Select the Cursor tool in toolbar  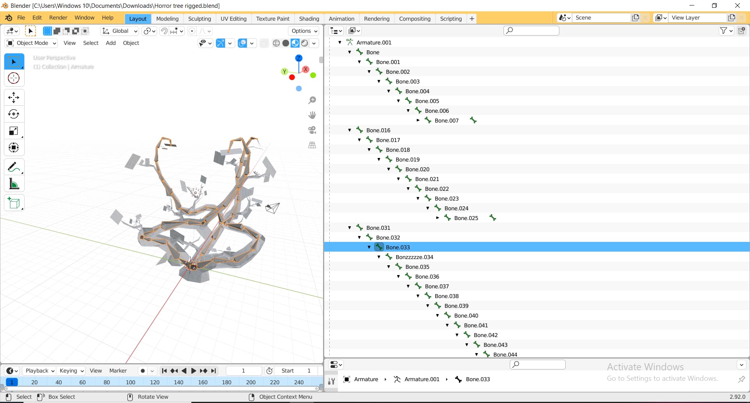click(x=14, y=78)
